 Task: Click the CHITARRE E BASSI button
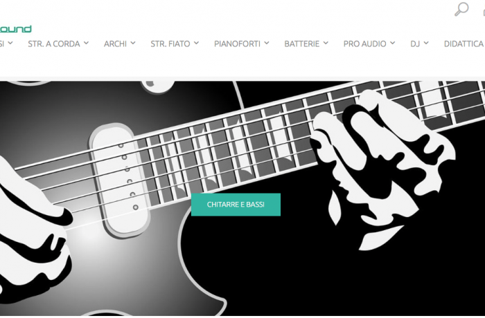236,205
